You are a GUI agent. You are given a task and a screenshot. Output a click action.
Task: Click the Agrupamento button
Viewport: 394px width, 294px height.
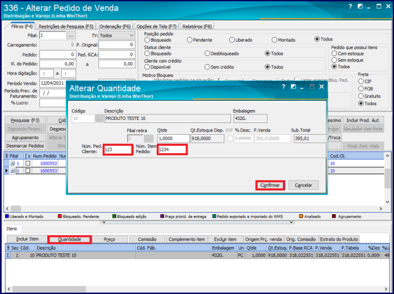tap(25, 138)
